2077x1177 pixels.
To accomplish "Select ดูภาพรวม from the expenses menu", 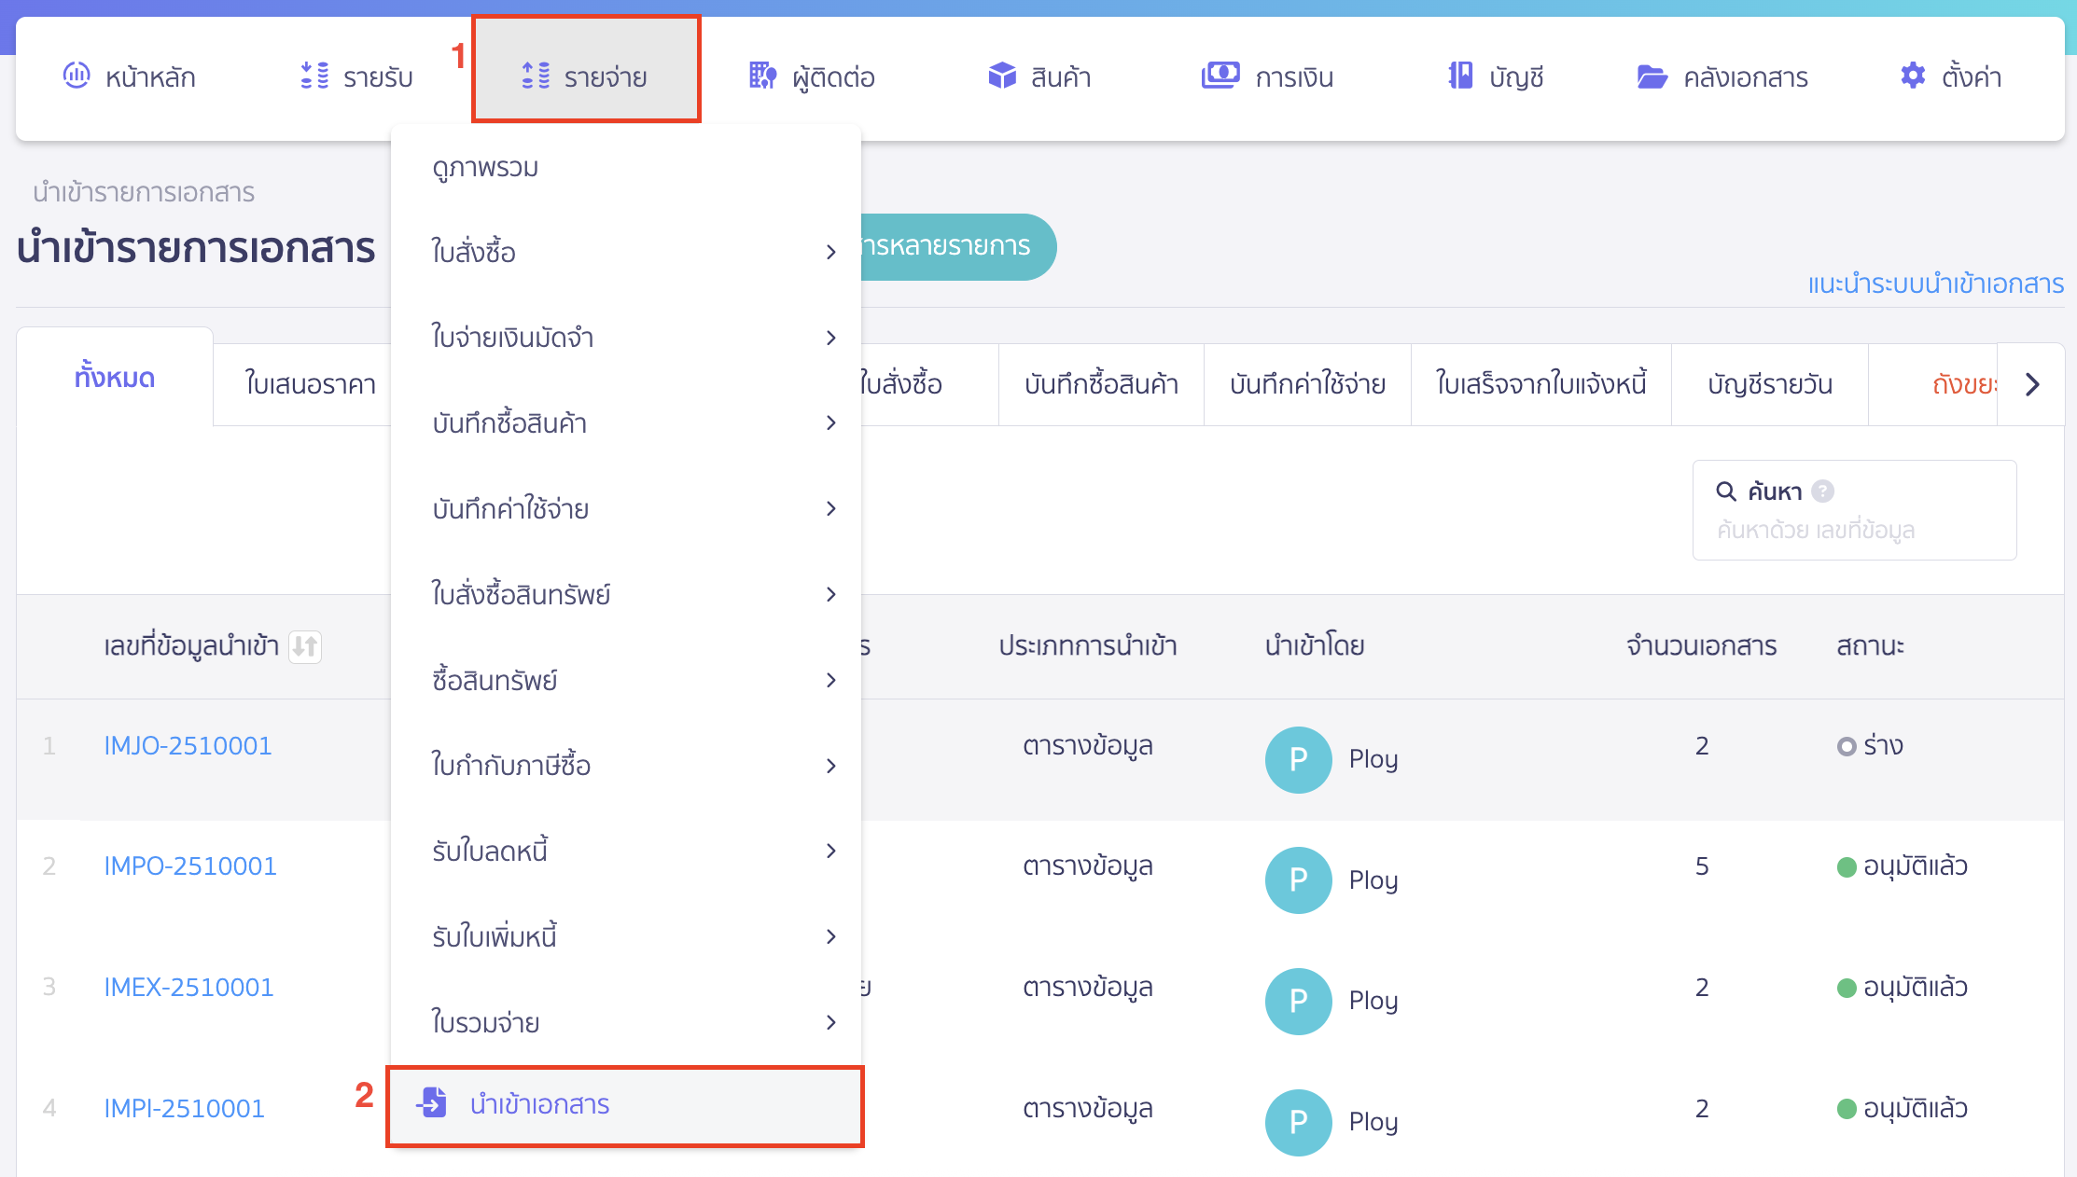I will [484, 167].
